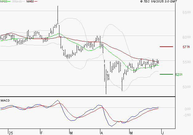Click the second M month label (May)
This screenshot has width=193, height=135.
click(131, 133)
